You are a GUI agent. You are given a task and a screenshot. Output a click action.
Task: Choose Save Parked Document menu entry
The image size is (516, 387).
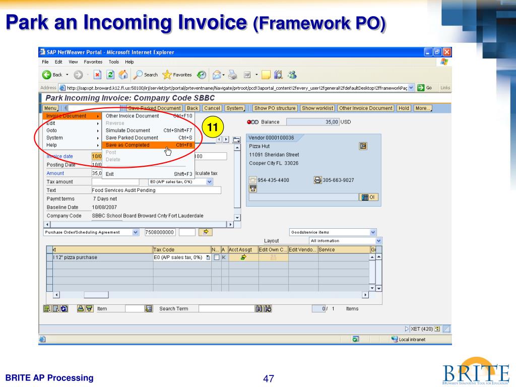tap(149, 138)
